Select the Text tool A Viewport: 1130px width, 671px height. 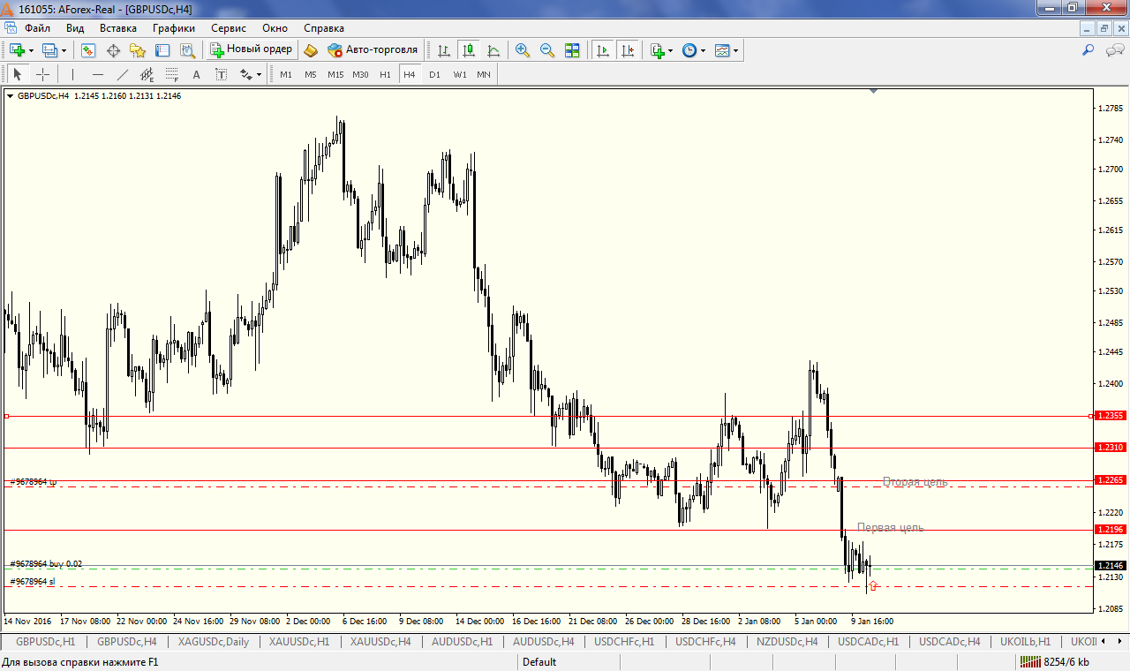coord(196,74)
